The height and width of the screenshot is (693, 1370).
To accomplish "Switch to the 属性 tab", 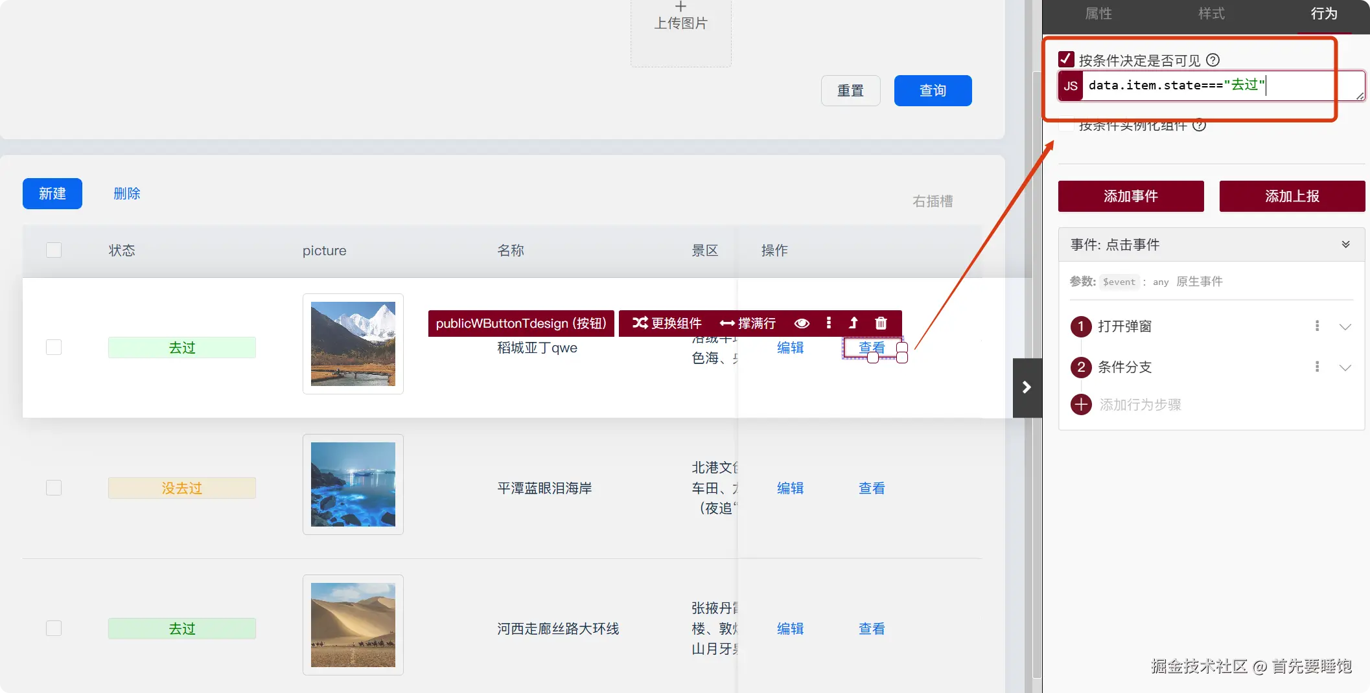I will 1098,14.
